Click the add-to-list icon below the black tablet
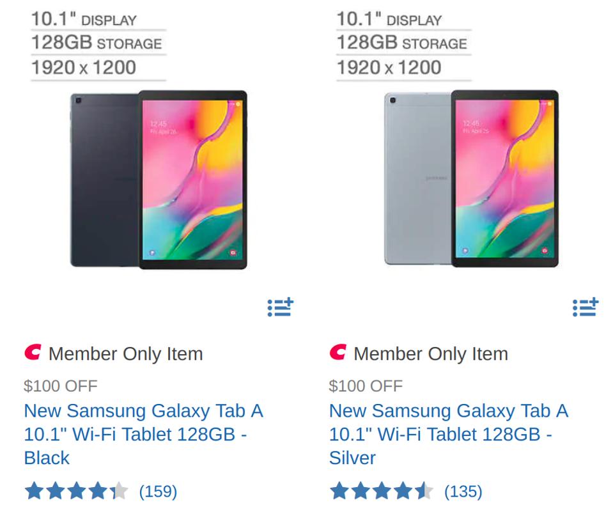 280,307
